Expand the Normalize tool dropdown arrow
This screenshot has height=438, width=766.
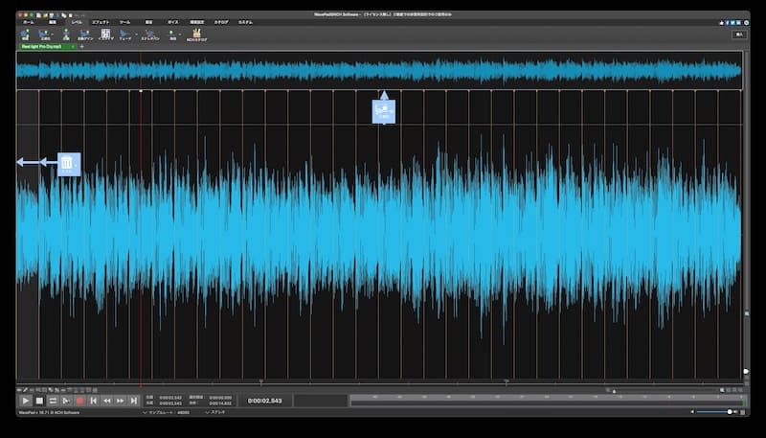[x=53, y=35]
